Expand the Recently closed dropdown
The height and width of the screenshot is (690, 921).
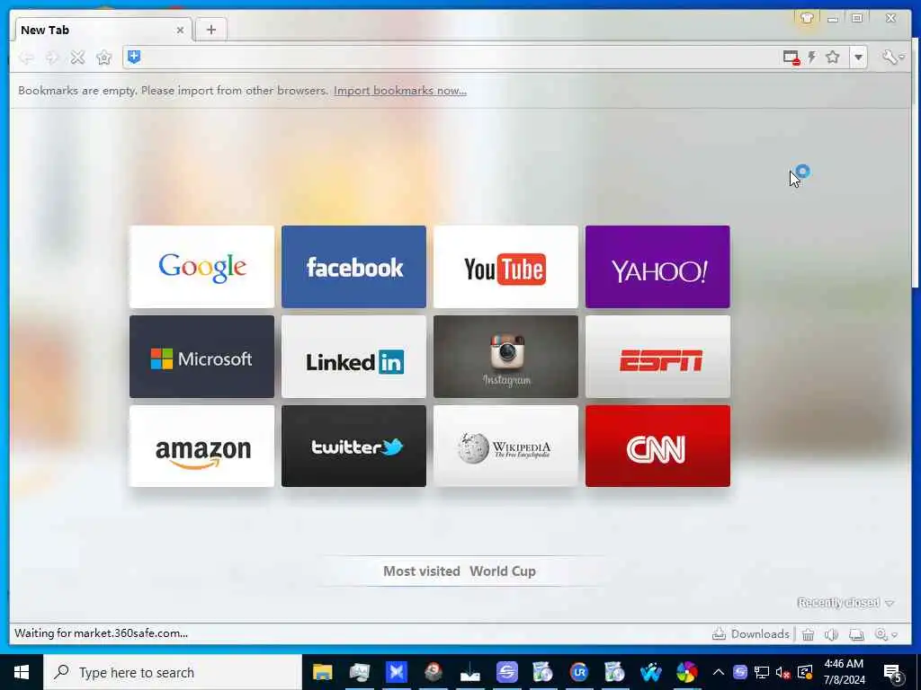click(x=845, y=603)
